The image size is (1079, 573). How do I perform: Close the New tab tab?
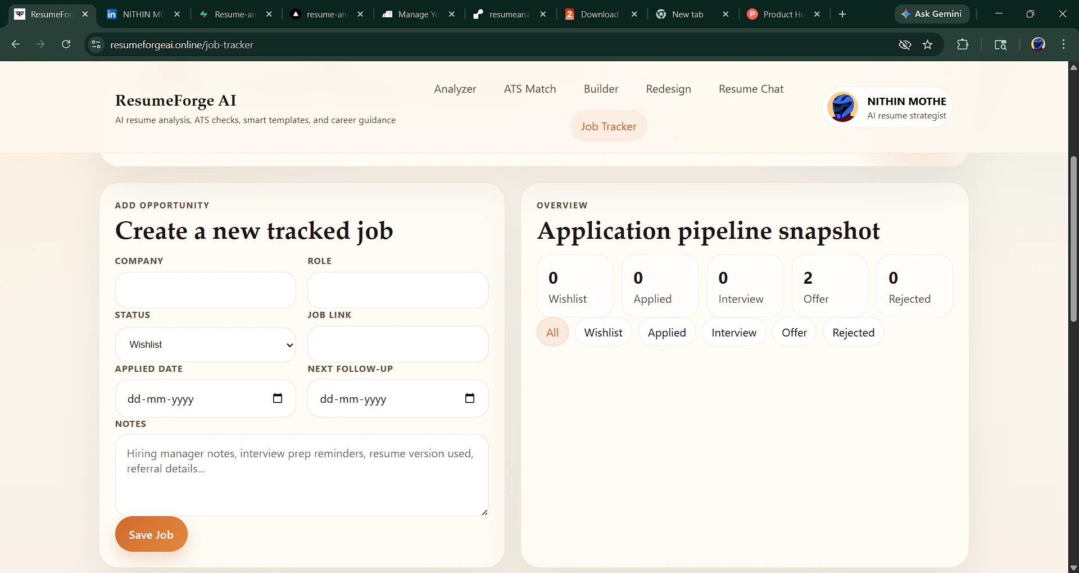(726, 14)
